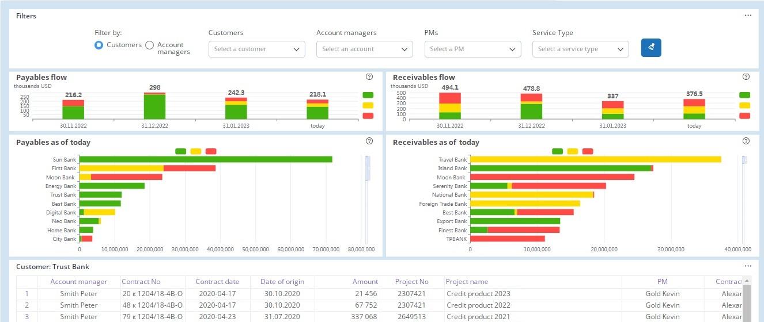764x322 pixels.
Task: Open the Service Type dropdown
Action: [x=580, y=49]
